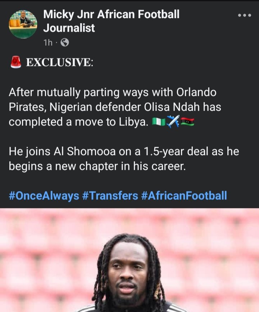Image resolution: width=259 pixels, height=312 pixels.
Task: Open Micky Jnr's profile picture avatar
Action: point(23,24)
